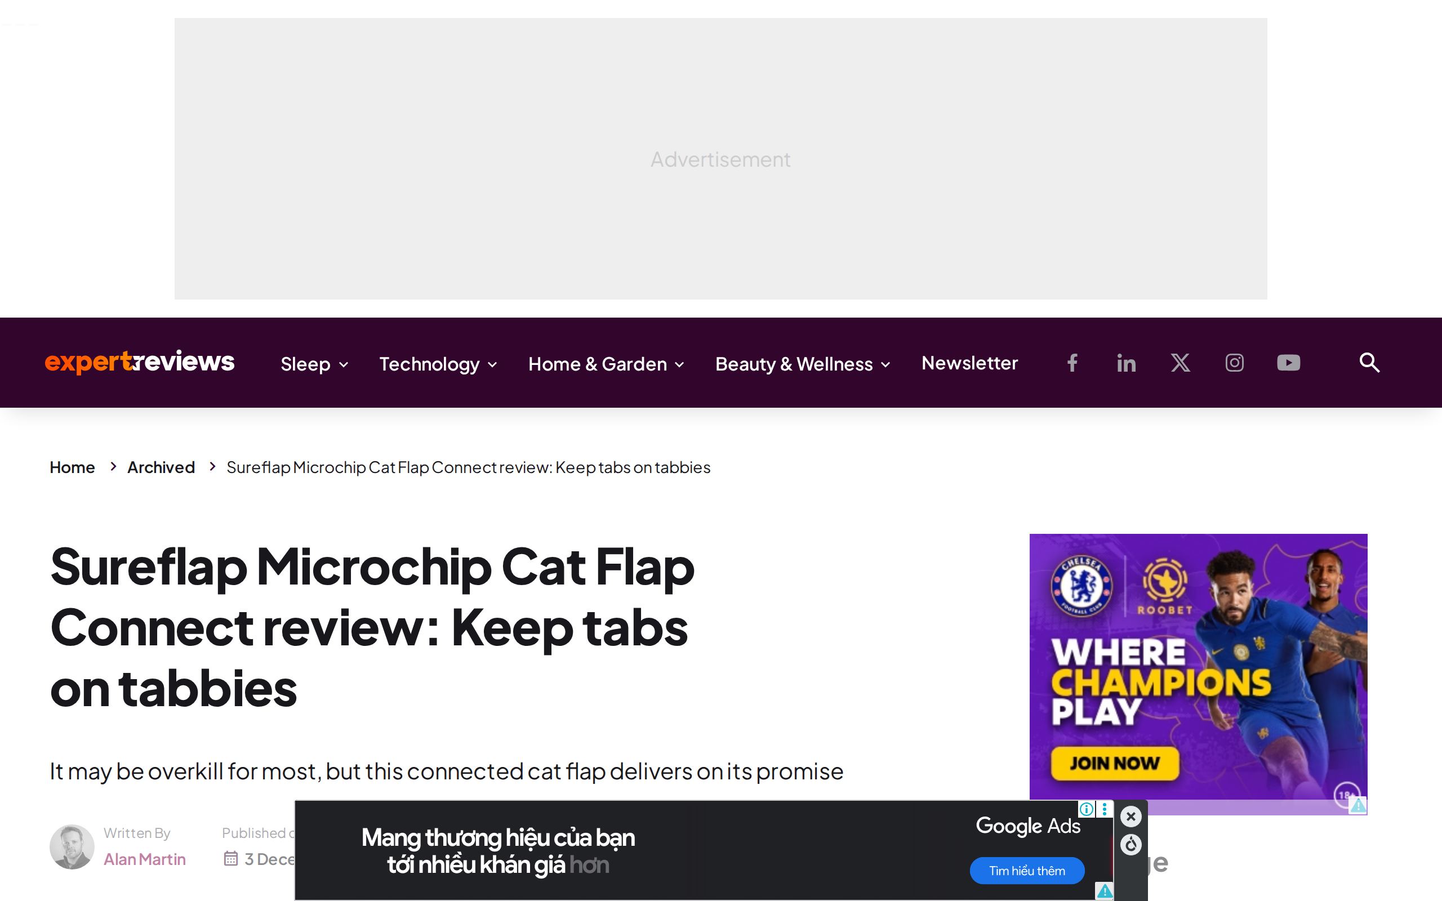Image resolution: width=1442 pixels, height=901 pixels.
Task: Open the Newsletter menu item
Action: click(969, 363)
